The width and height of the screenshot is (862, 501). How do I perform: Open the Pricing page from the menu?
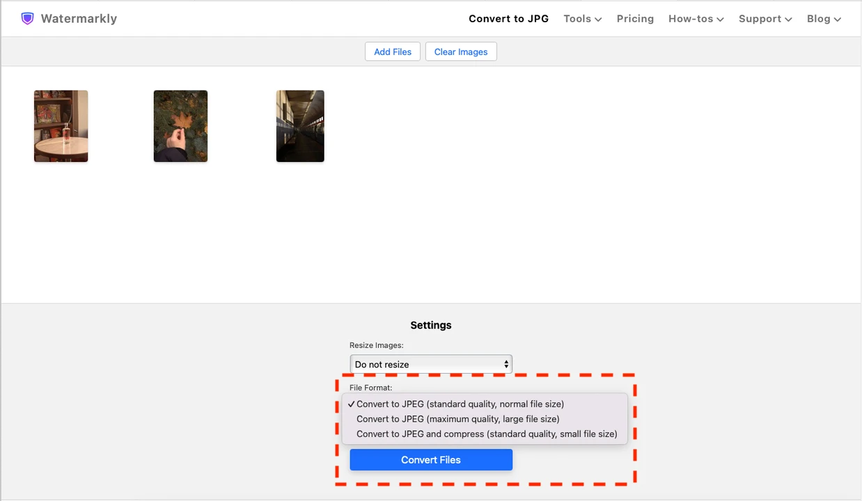tap(635, 19)
